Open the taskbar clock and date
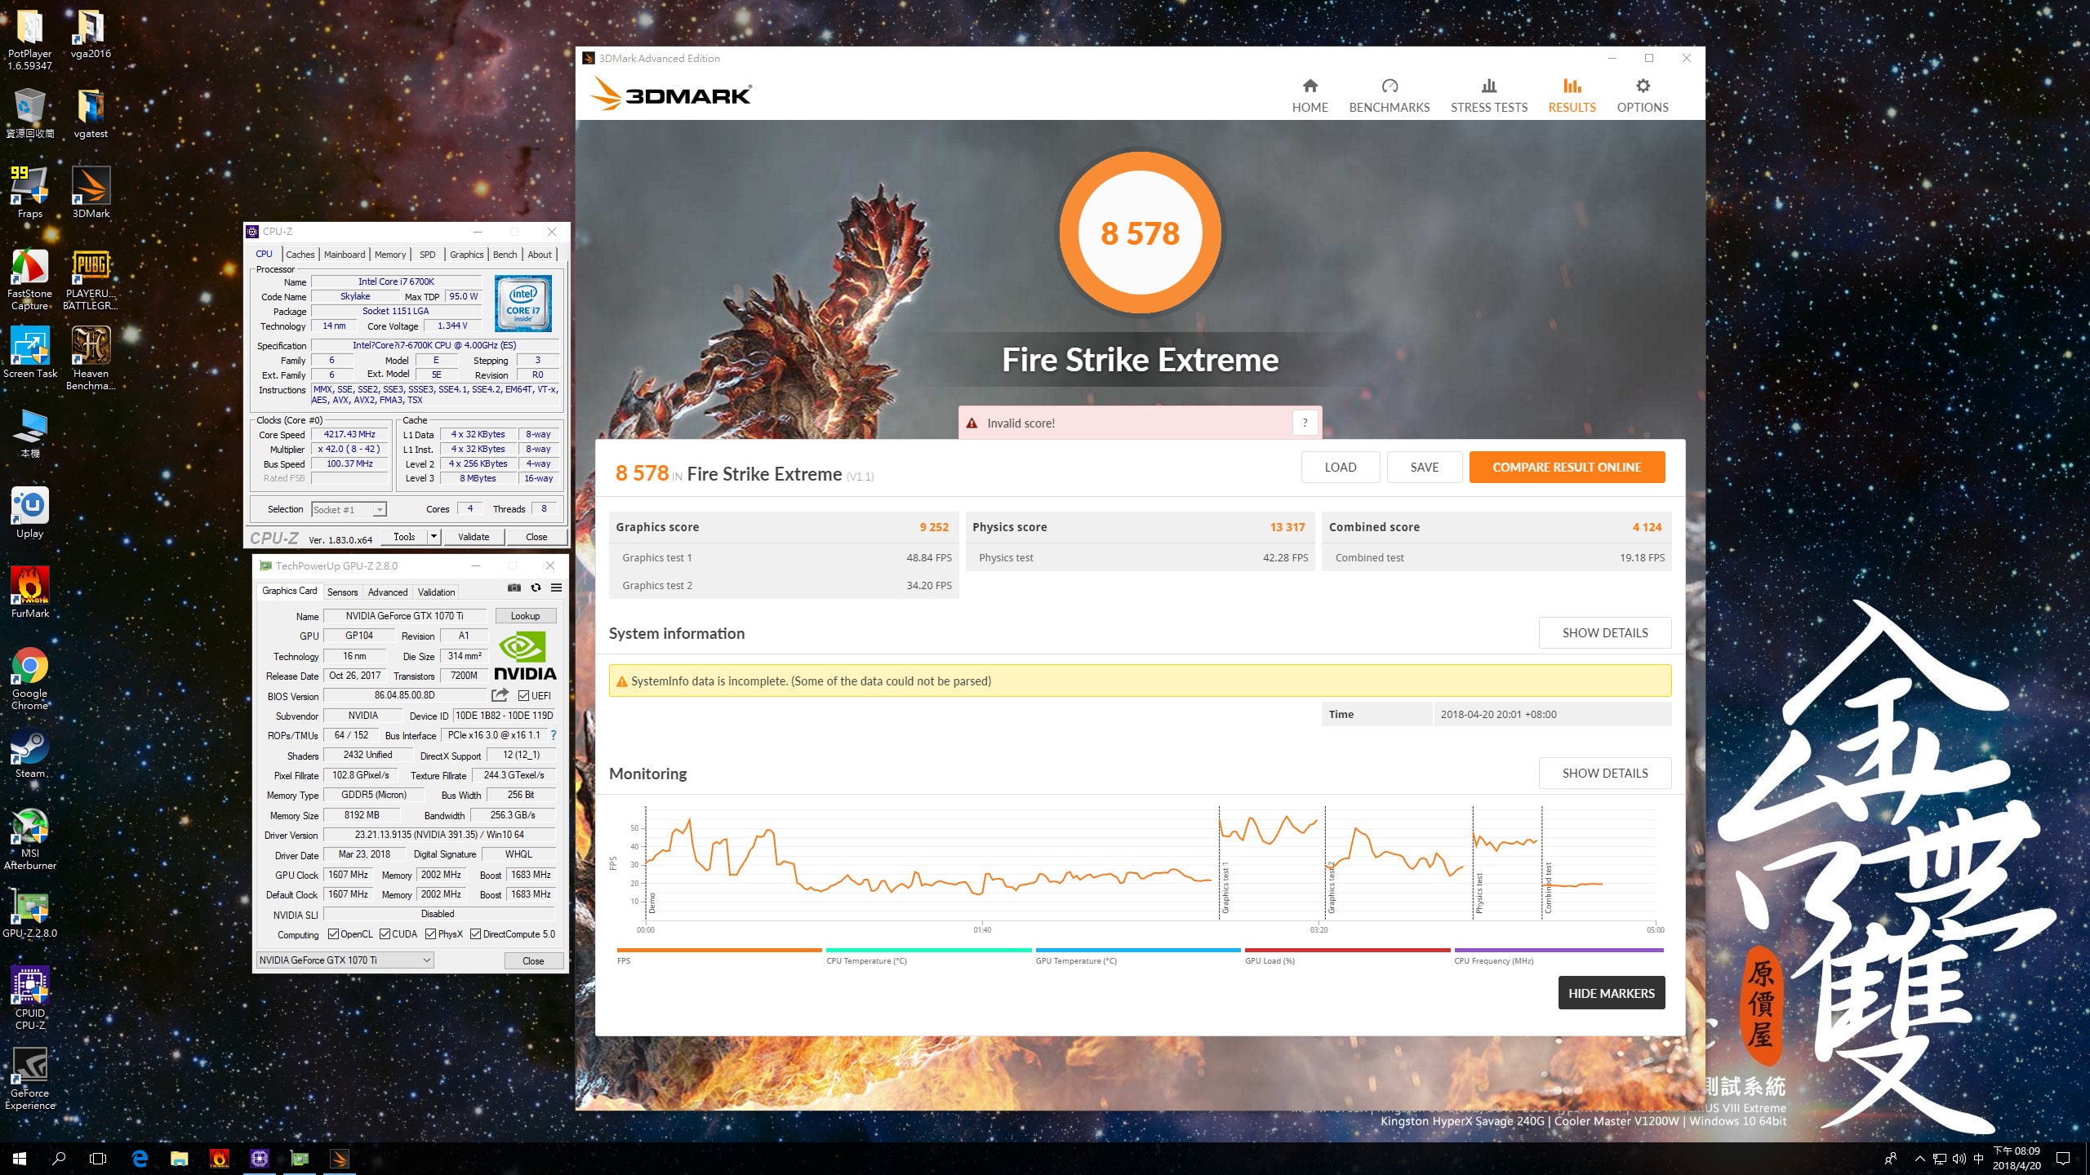This screenshot has height=1175, width=2090. (x=2017, y=1159)
